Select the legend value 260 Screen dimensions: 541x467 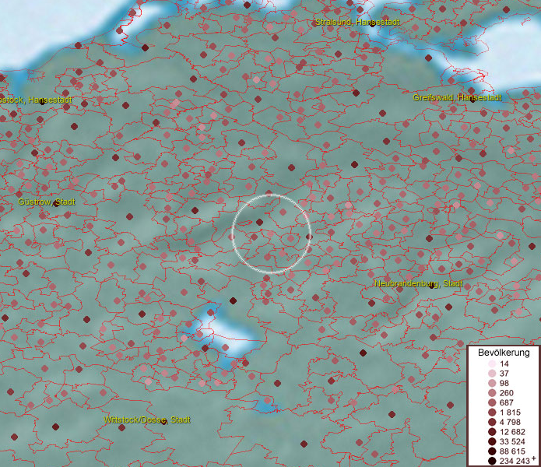507,393
